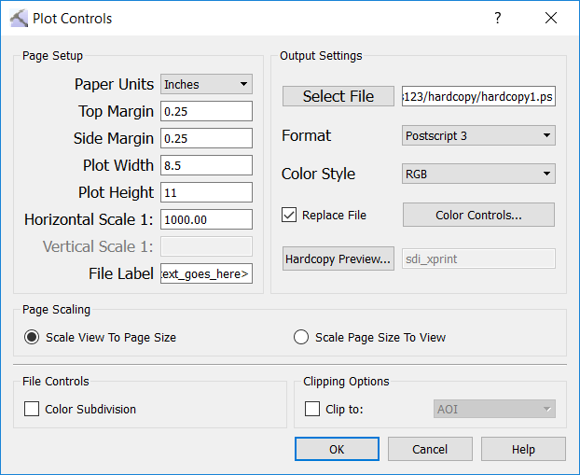Open the Paper Units dropdown
This screenshot has width=580, height=475.
click(x=206, y=85)
